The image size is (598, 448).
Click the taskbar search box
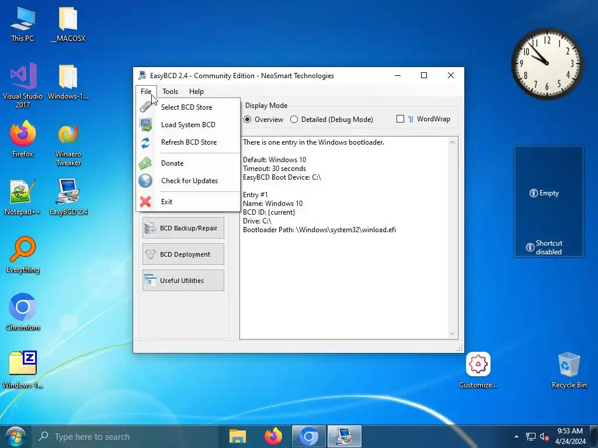coord(126,436)
